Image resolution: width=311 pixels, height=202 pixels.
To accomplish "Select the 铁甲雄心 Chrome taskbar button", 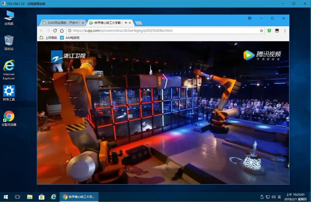I will click(79, 197).
